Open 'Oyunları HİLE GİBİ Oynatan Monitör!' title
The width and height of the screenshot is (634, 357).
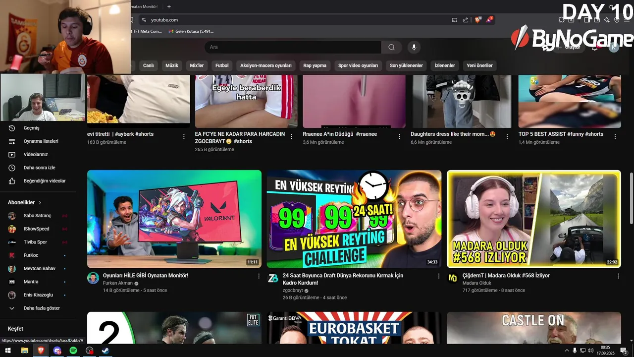coord(146,276)
